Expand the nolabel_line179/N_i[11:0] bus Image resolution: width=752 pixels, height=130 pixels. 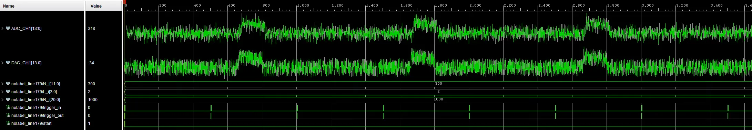(x=2, y=84)
